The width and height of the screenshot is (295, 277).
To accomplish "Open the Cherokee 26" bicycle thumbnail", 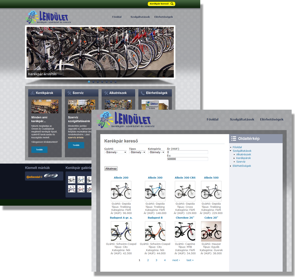I will coord(185,231).
